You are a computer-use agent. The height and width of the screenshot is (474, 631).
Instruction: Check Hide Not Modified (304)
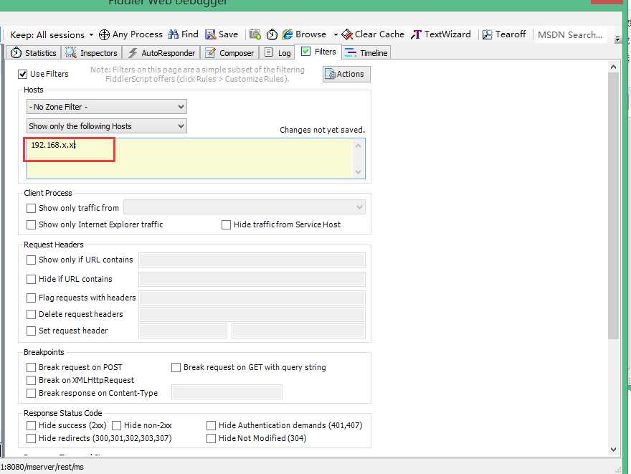[x=211, y=438]
